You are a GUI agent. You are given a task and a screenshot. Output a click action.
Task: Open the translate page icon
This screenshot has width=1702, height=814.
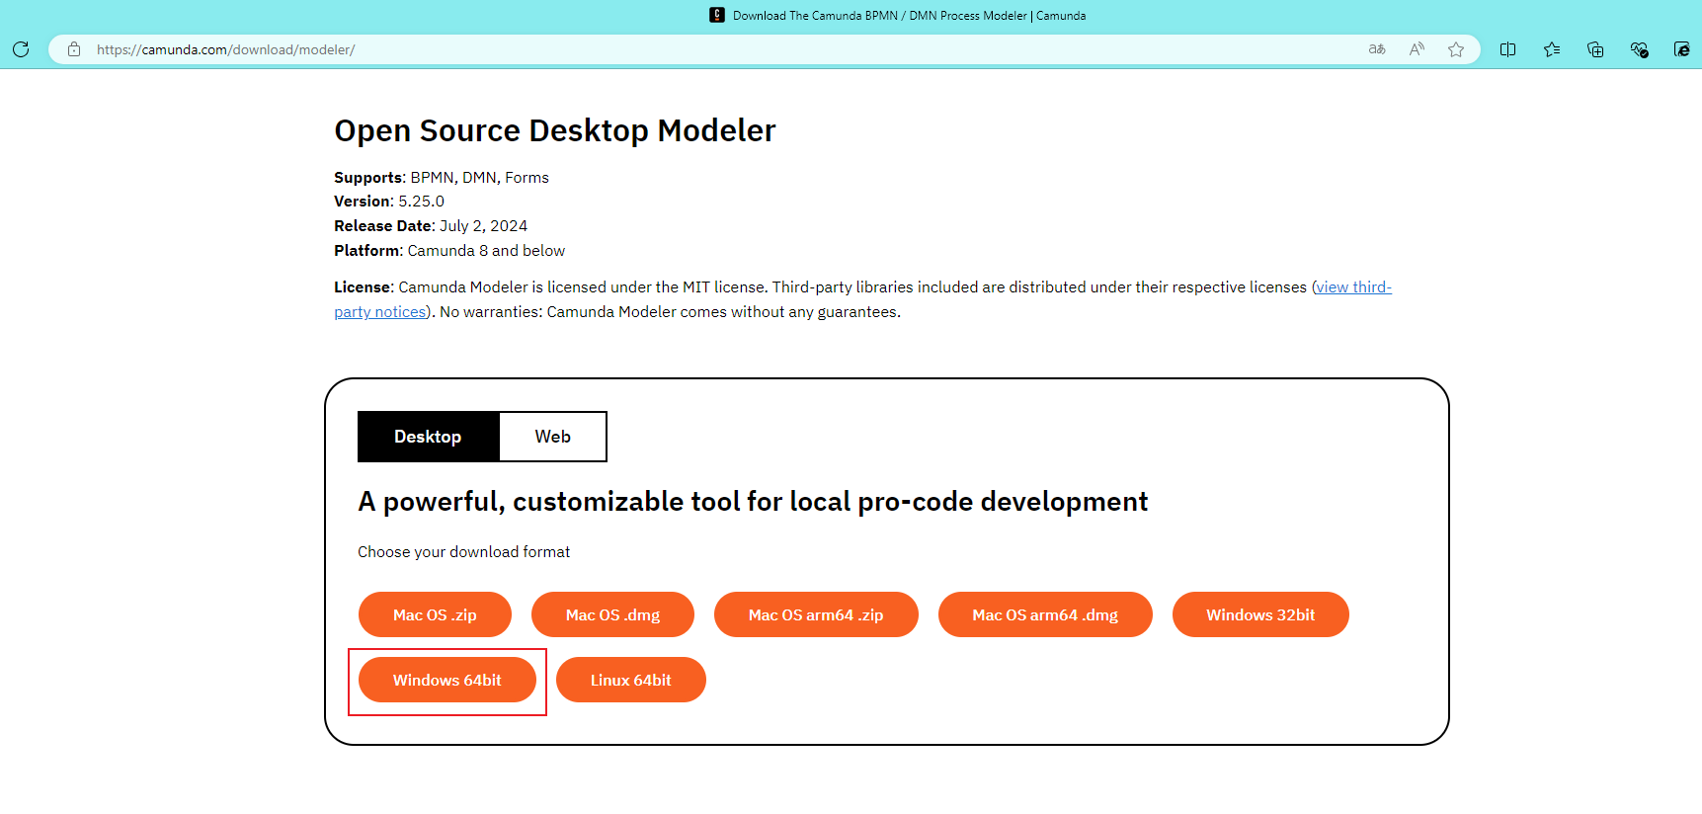pyautogui.click(x=1377, y=49)
